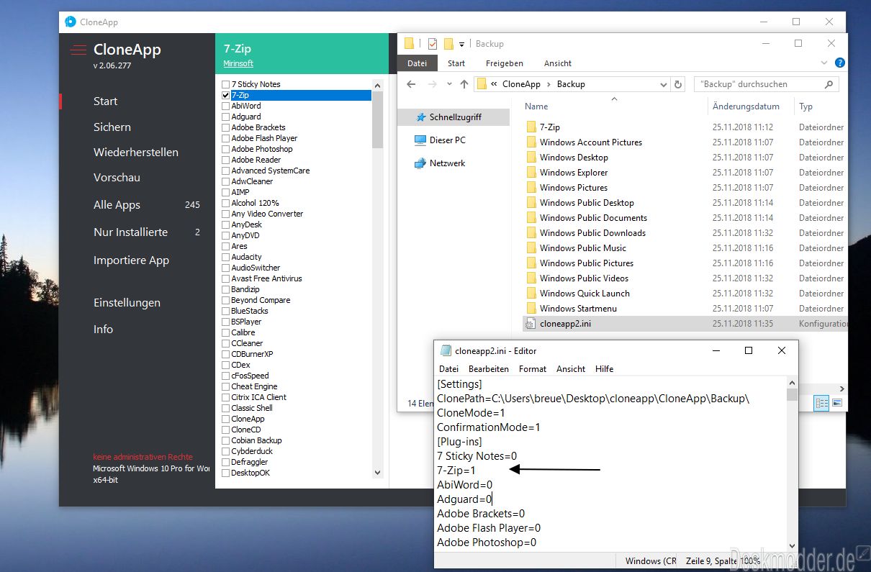Switch Explorer to large icons view
This screenshot has width=871, height=572.
836,403
